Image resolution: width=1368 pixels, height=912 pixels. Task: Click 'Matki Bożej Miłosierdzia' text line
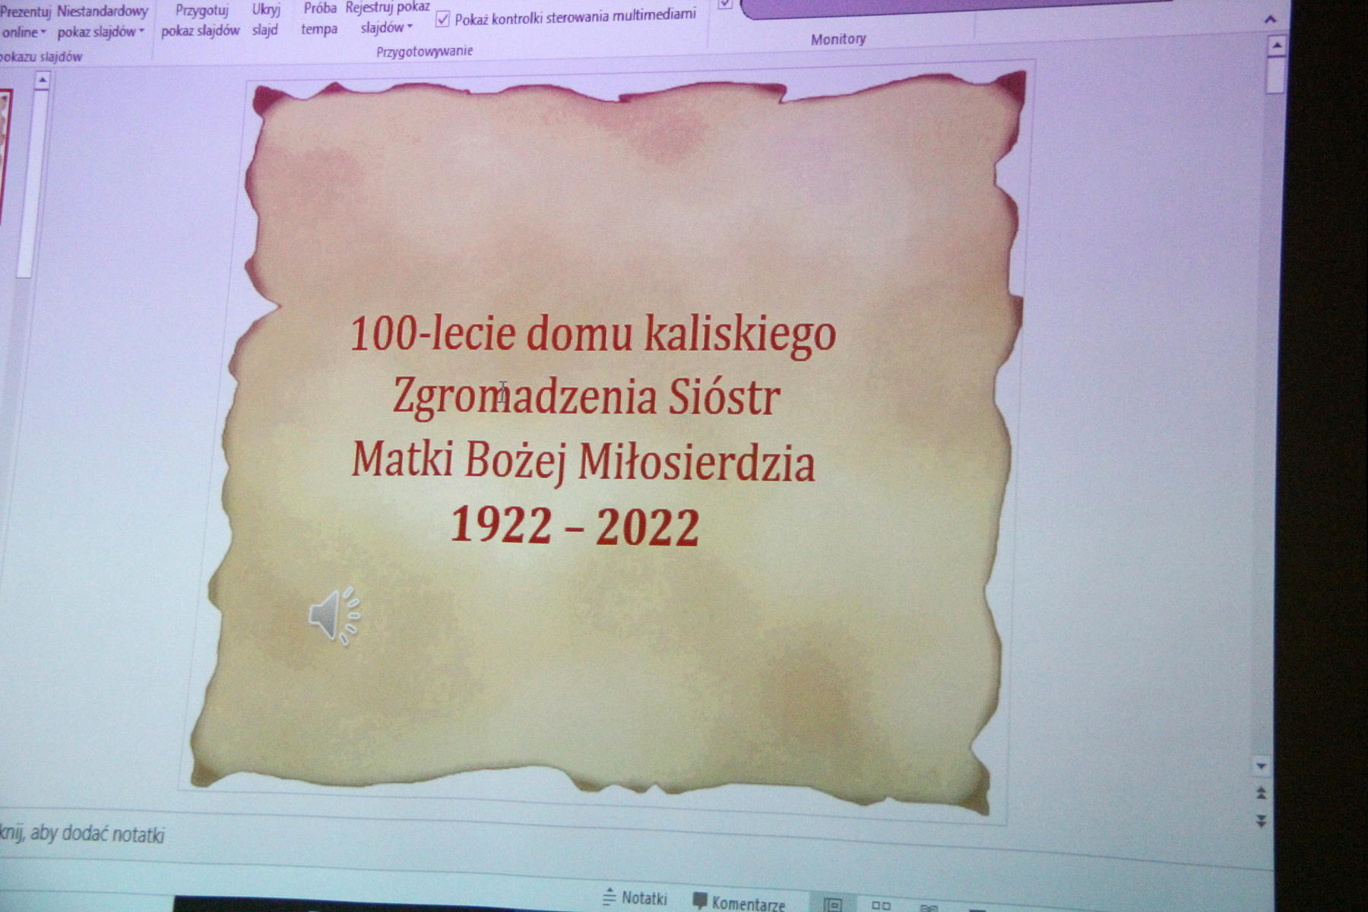pyautogui.click(x=583, y=461)
